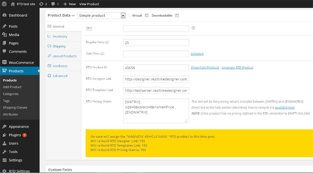The height and width of the screenshot is (173, 313).
Task: Click the Posts pin icon
Action: point(4,26)
